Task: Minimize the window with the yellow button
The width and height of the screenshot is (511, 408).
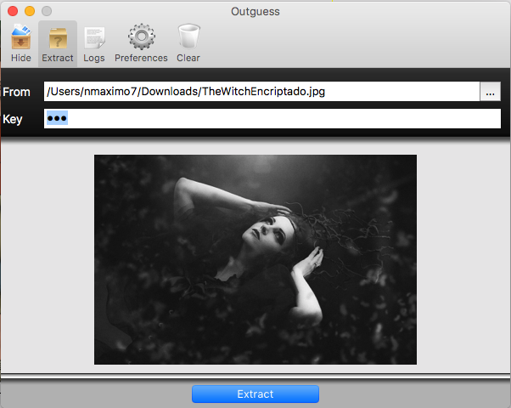Action: point(29,11)
